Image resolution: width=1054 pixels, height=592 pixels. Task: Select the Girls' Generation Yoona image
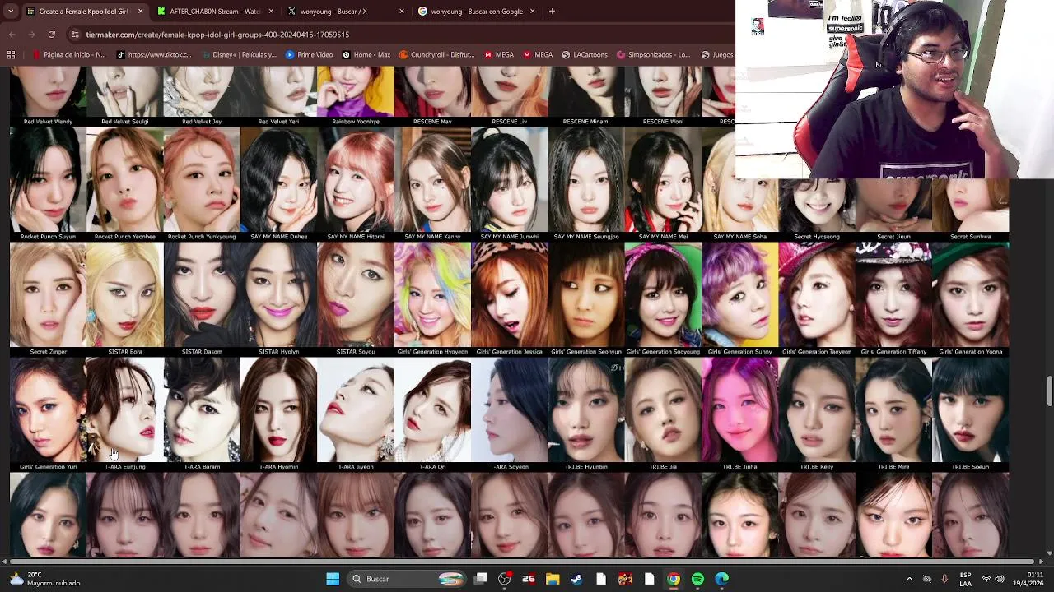click(971, 294)
